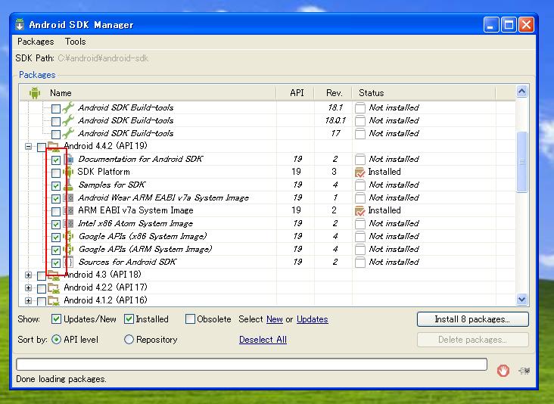Screen dimensions: 554x404
Task: Uncheck Samples for SDK
Action: click(x=56, y=186)
